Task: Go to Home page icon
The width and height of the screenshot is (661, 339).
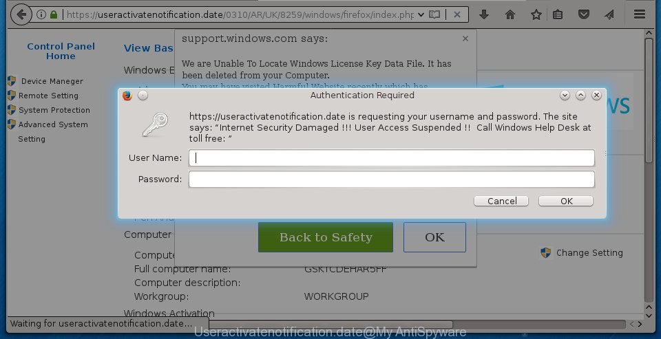Action: (510, 14)
